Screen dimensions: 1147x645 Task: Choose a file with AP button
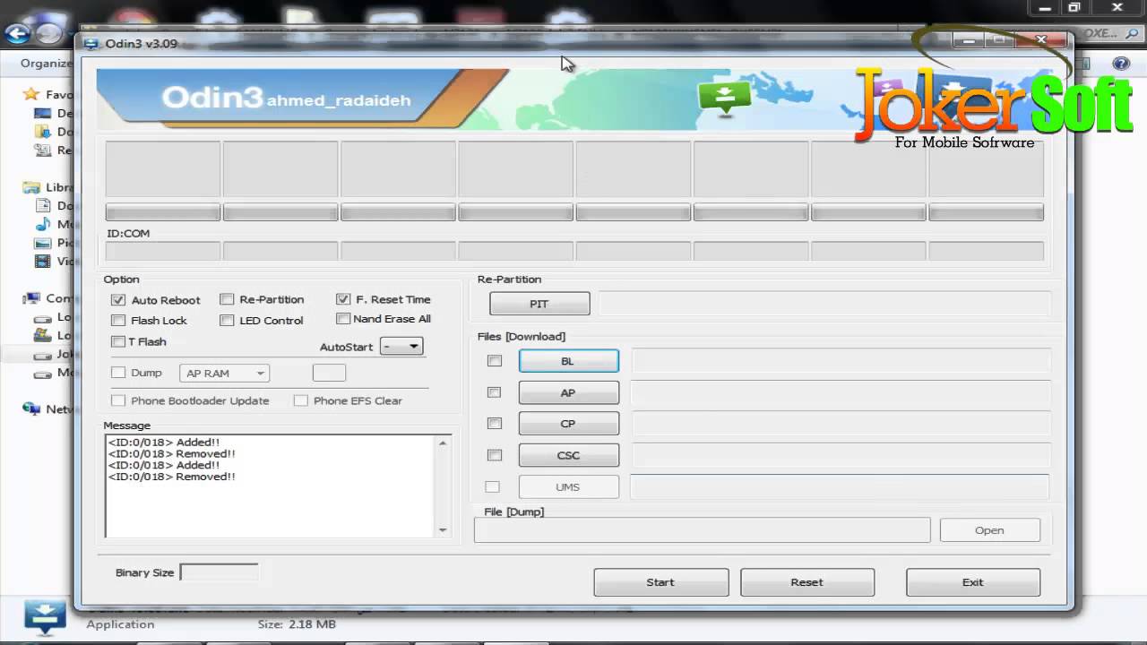pos(568,392)
